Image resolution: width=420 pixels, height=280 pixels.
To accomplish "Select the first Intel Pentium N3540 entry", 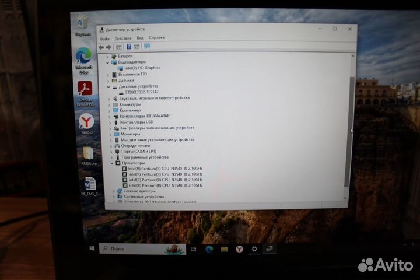I will [165, 169].
